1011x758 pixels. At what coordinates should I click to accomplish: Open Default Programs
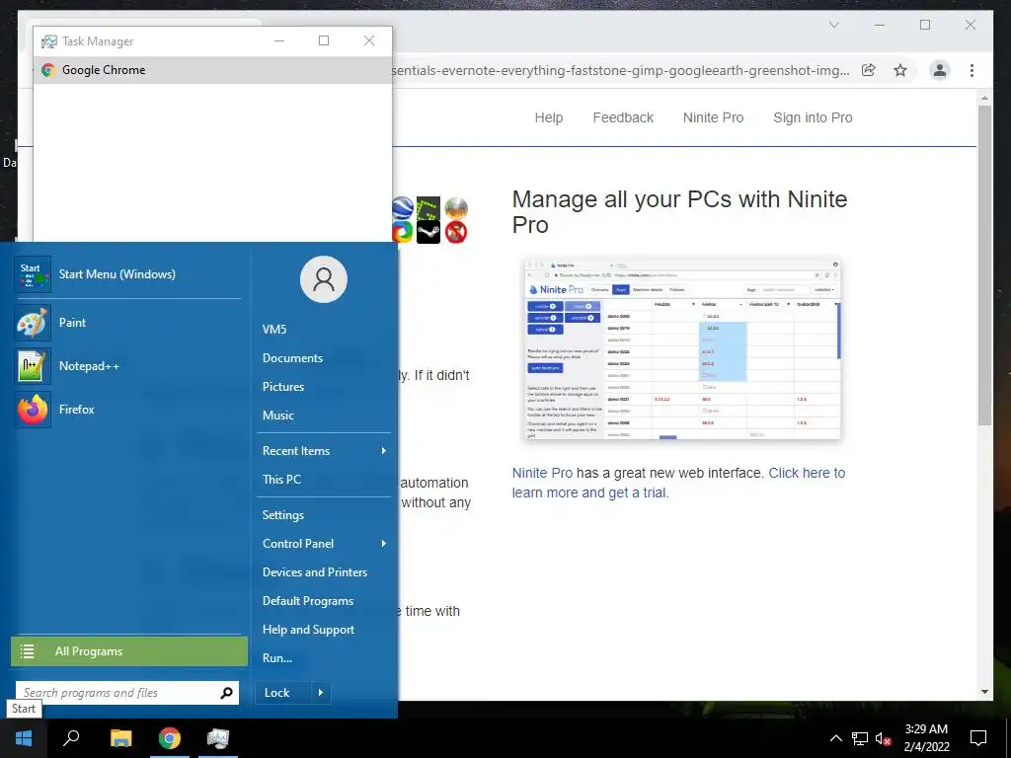(308, 601)
